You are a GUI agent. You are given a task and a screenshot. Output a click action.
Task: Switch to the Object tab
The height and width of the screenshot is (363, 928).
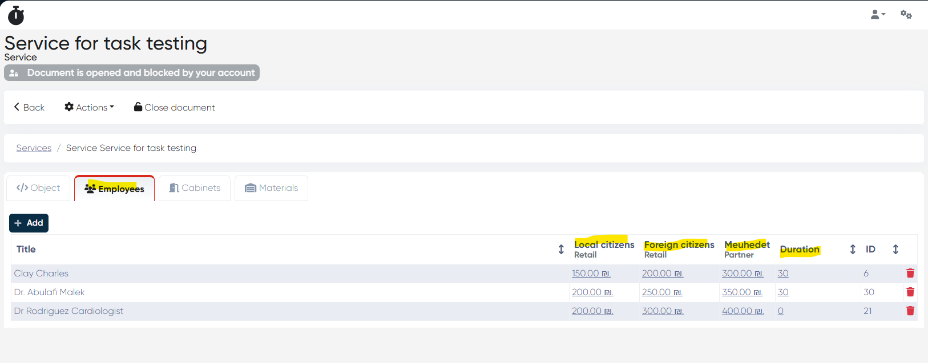pyautogui.click(x=38, y=188)
